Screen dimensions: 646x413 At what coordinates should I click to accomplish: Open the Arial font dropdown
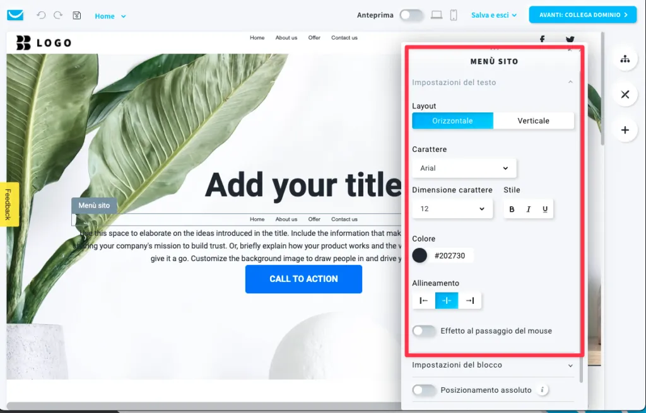pyautogui.click(x=464, y=168)
